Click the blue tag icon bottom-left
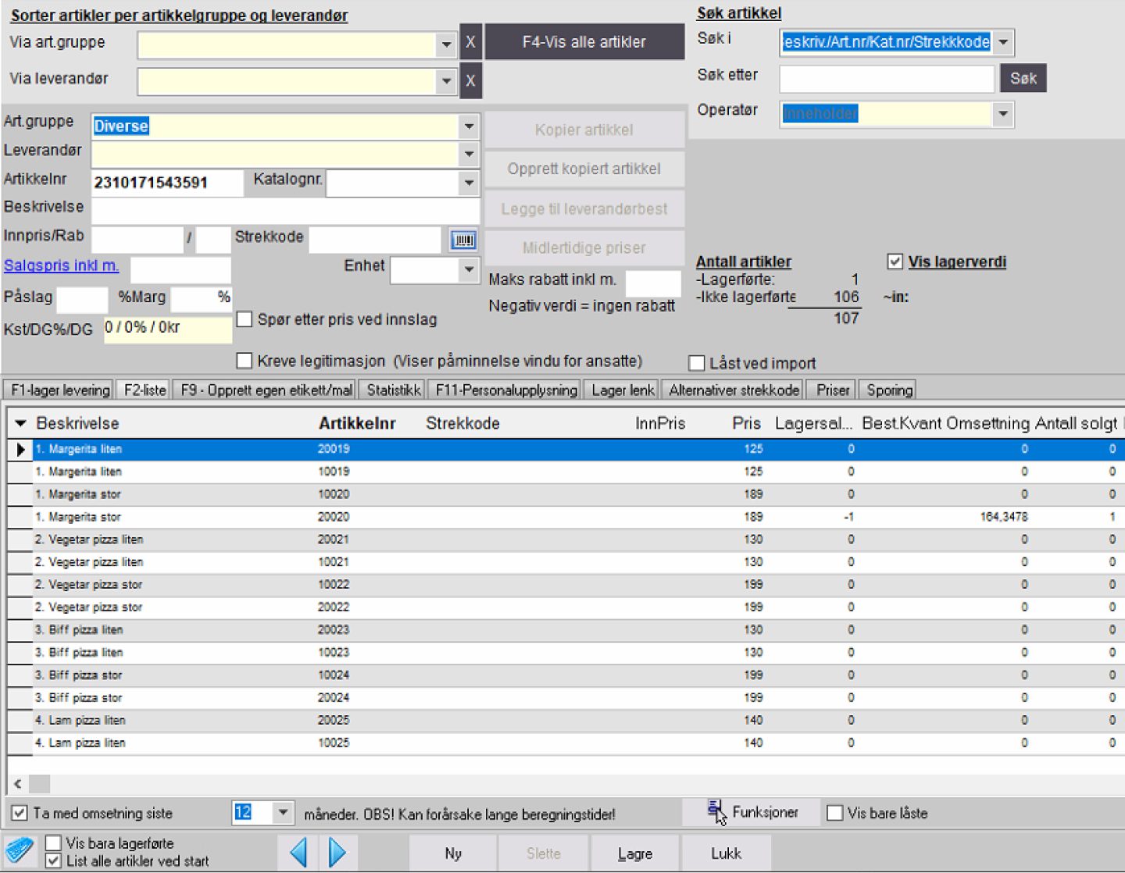 [20, 850]
